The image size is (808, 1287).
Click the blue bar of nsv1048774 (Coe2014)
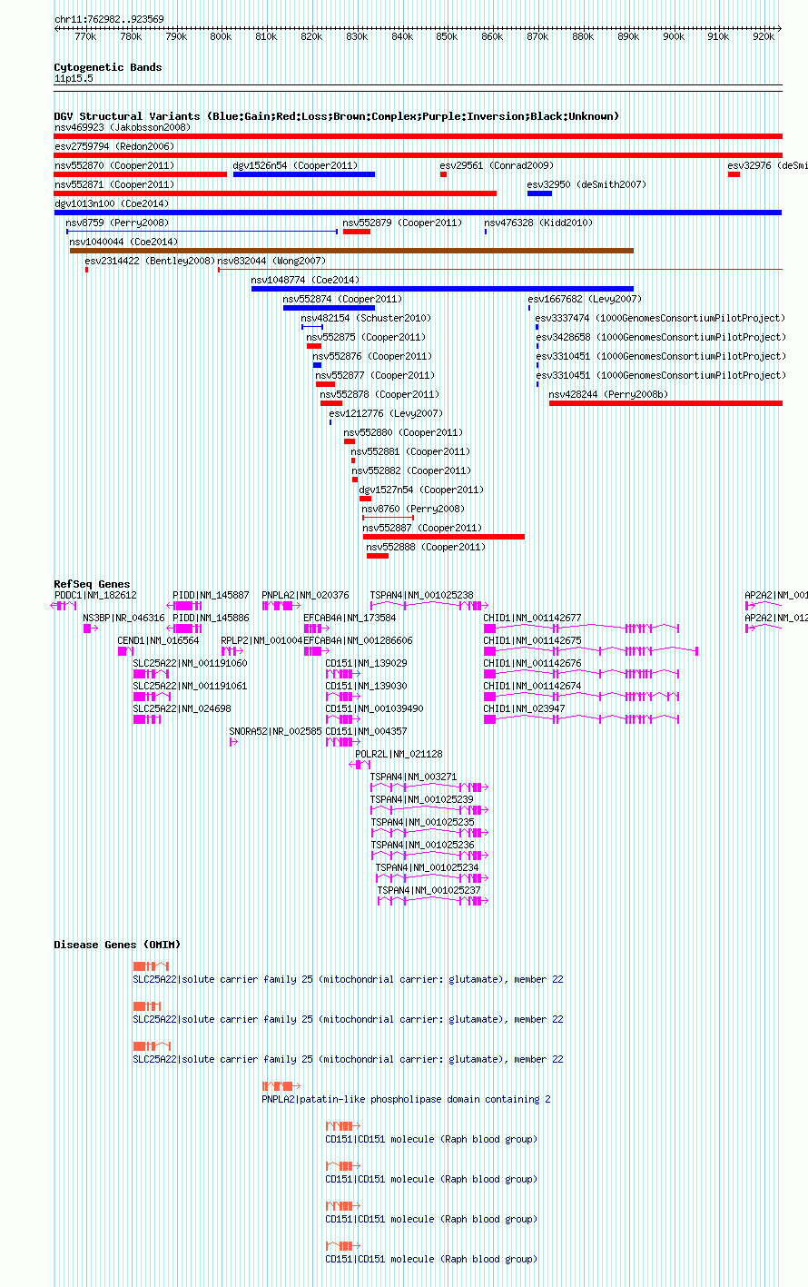pos(442,289)
